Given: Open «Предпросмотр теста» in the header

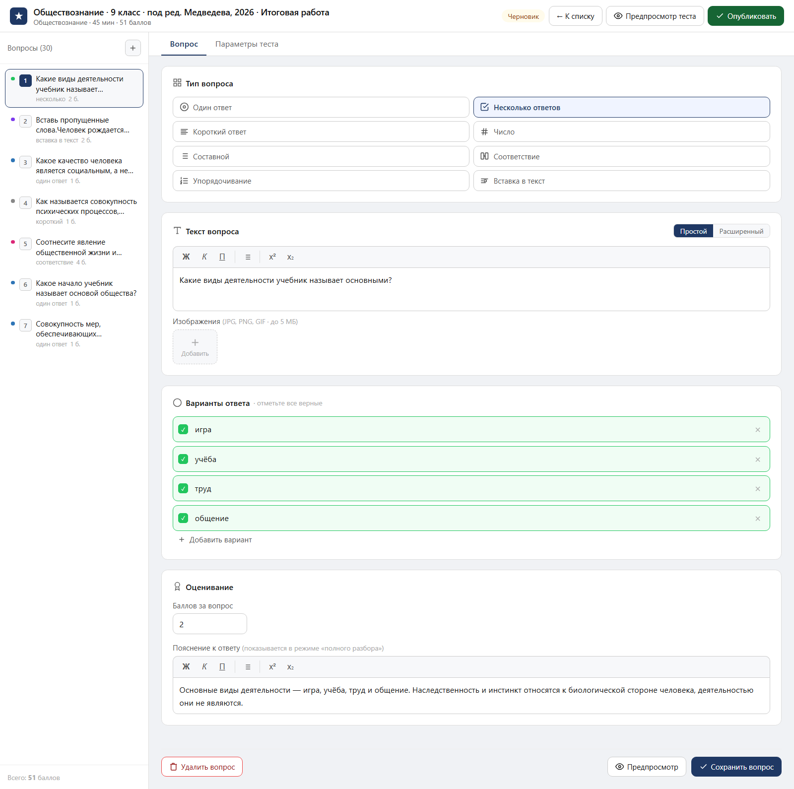Looking at the screenshot, I should coord(655,16).
